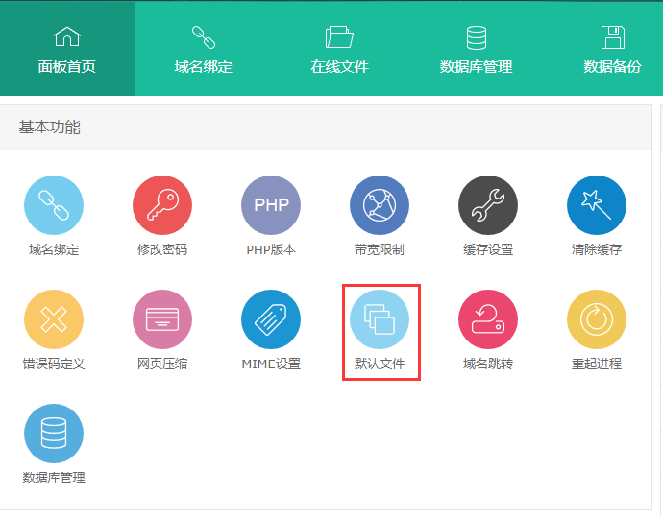Click the 缓存设置 text label
Viewport: 663px width, 516px height.
tap(488, 249)
